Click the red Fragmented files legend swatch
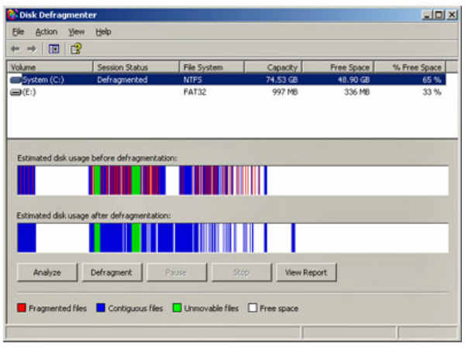This screenshot has height=349, width=465. [21, 308]
